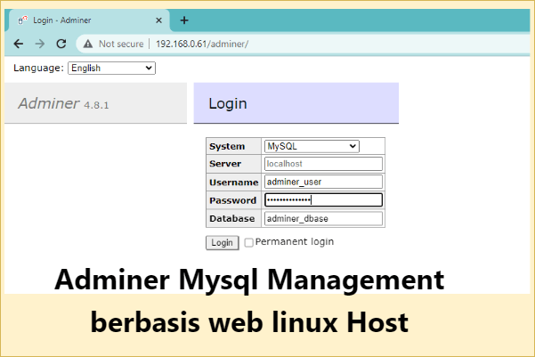535x357 pixels.
Task: Click the Username field containing adminer_user
Action: [323, 182]
